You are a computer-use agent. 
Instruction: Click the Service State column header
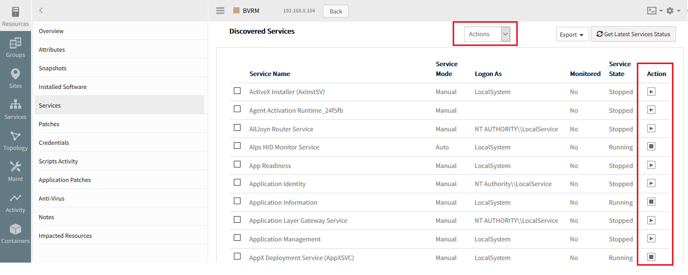tap(620, 69)
